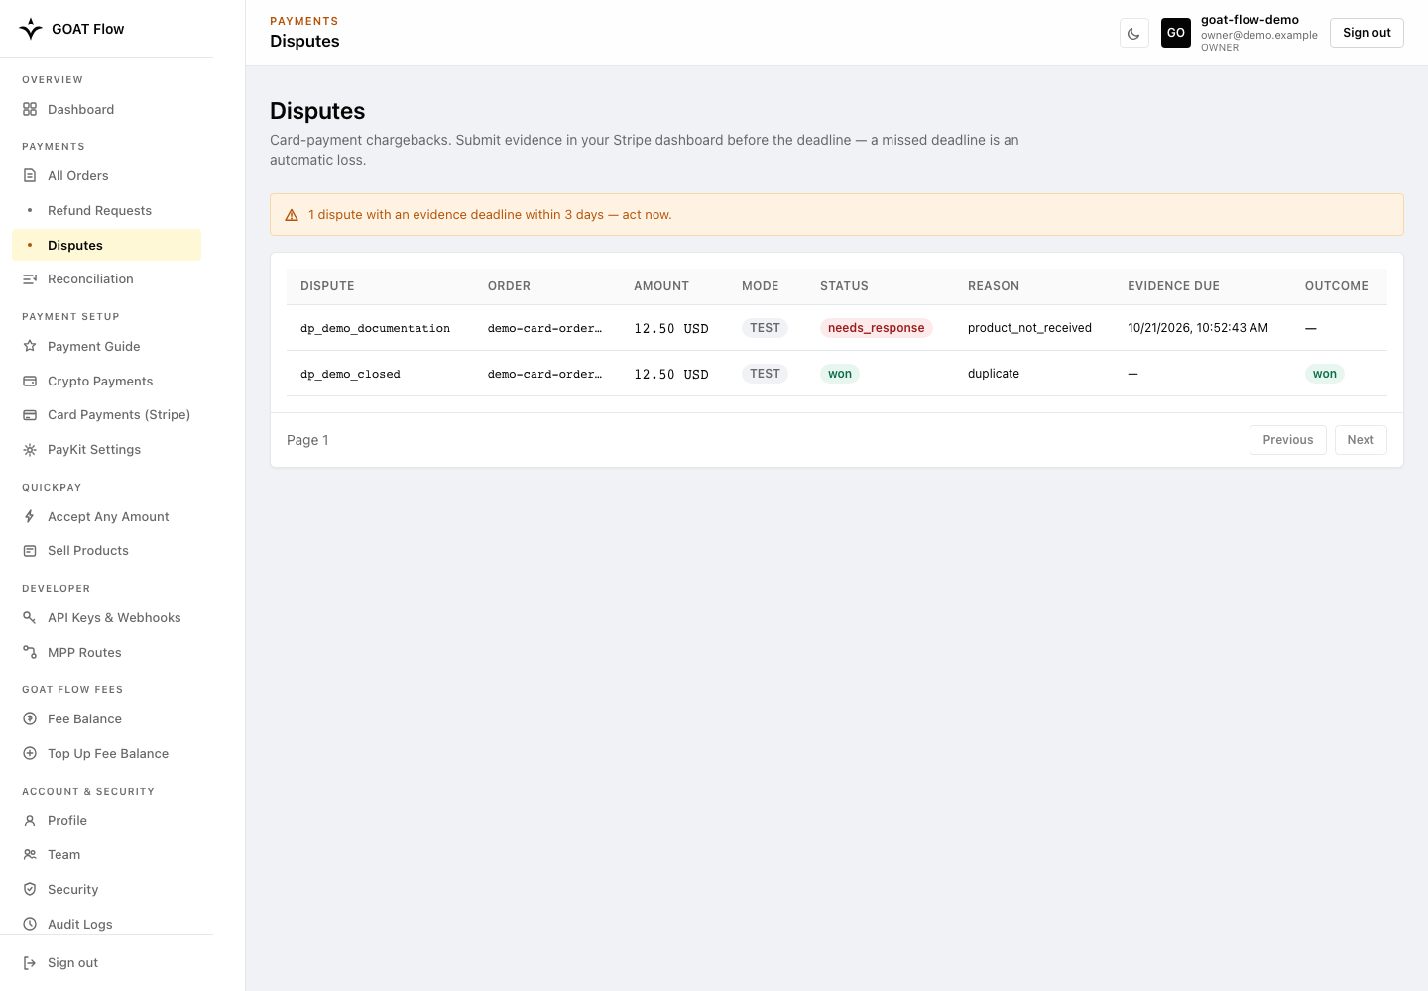Click the Team people icon
This screenshot has width=1428, height=991.
[30, 854]
